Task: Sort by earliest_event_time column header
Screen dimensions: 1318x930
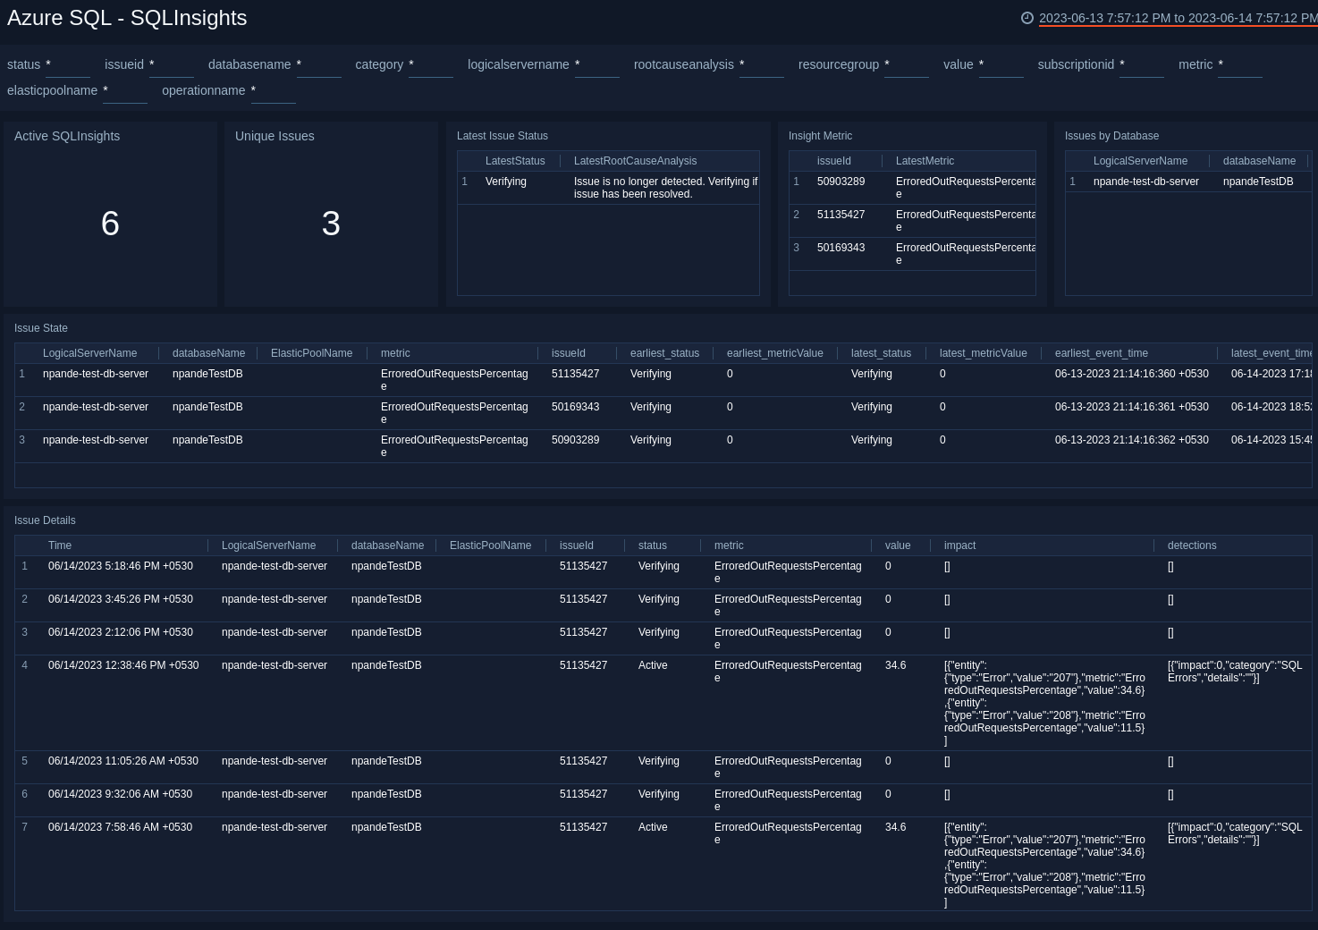Action: pos(1102,353)
